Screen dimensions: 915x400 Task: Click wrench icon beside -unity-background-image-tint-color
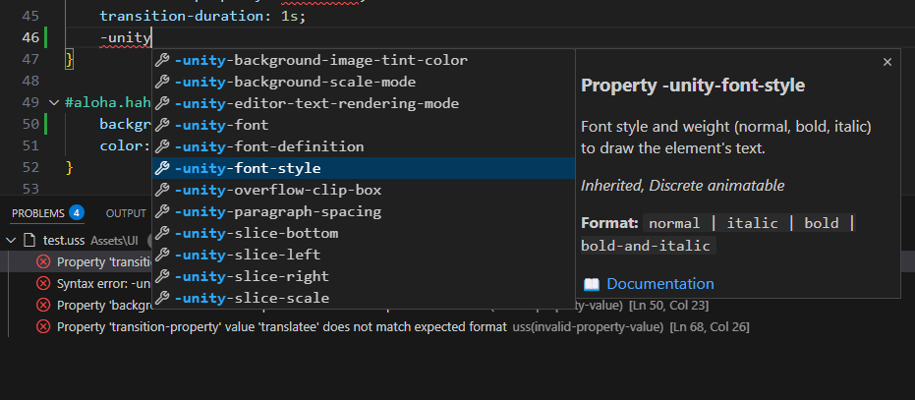point(163,60)
